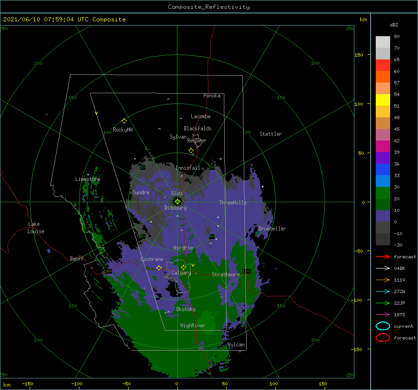Pick the bright green swatch in dBZ legend
The height and width of the screenshot is (390, 418).
383,192
